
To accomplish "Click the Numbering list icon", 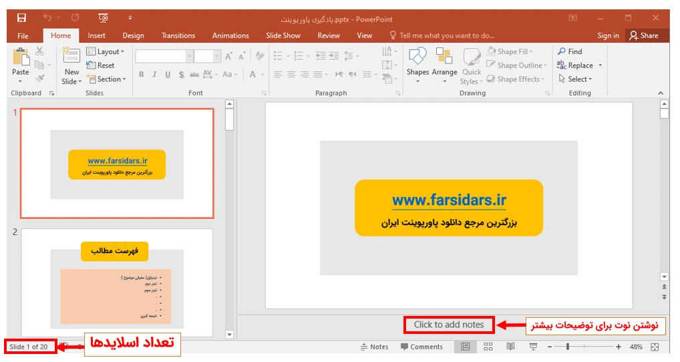I will click(x=299, y=56).
